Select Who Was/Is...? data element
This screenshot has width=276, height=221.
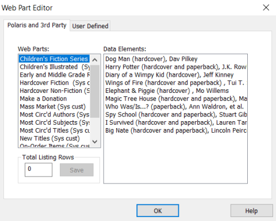175,106
